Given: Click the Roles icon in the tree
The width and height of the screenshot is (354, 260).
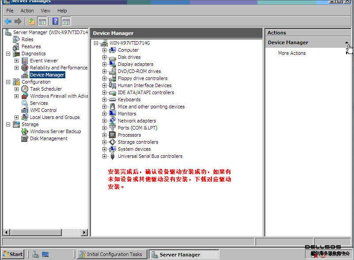Looking at the screenshot, I should tap(16, 39).
